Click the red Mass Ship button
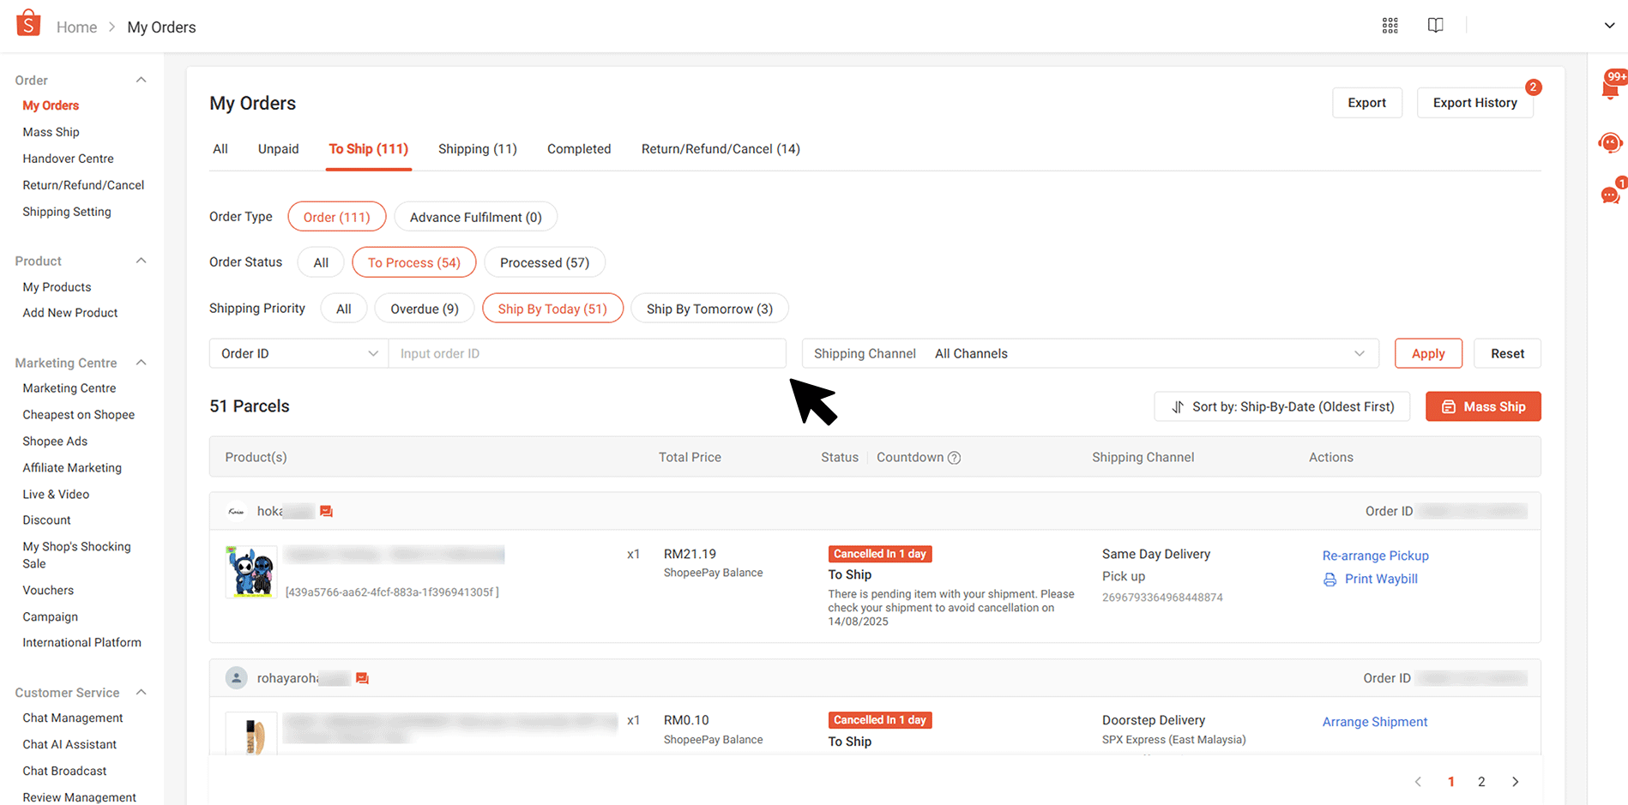The height and width of the screenshot is (805, 1628). (1483, 406)
